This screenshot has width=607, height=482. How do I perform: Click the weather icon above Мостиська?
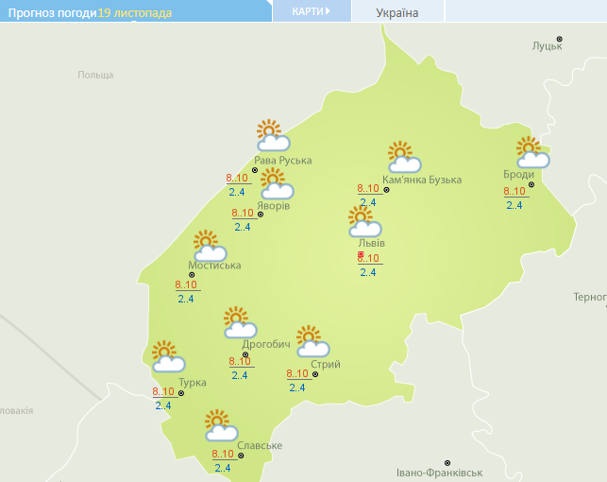210,246
